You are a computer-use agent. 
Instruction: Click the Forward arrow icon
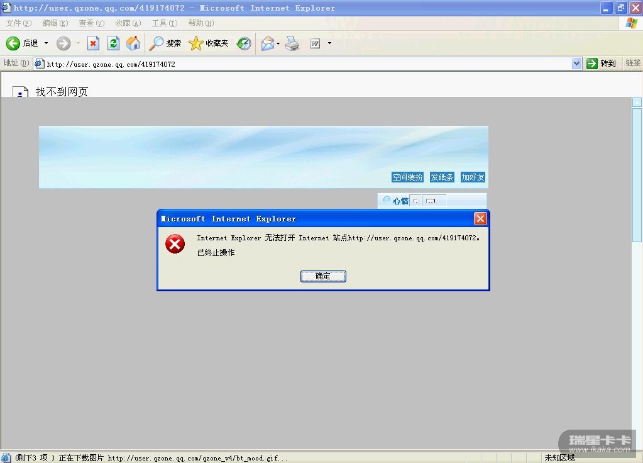(63, 43)
